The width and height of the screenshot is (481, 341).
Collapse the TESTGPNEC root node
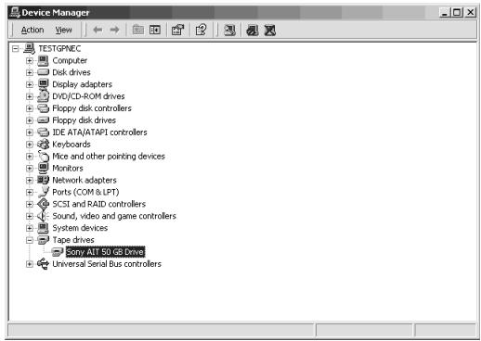pos(16,49)
